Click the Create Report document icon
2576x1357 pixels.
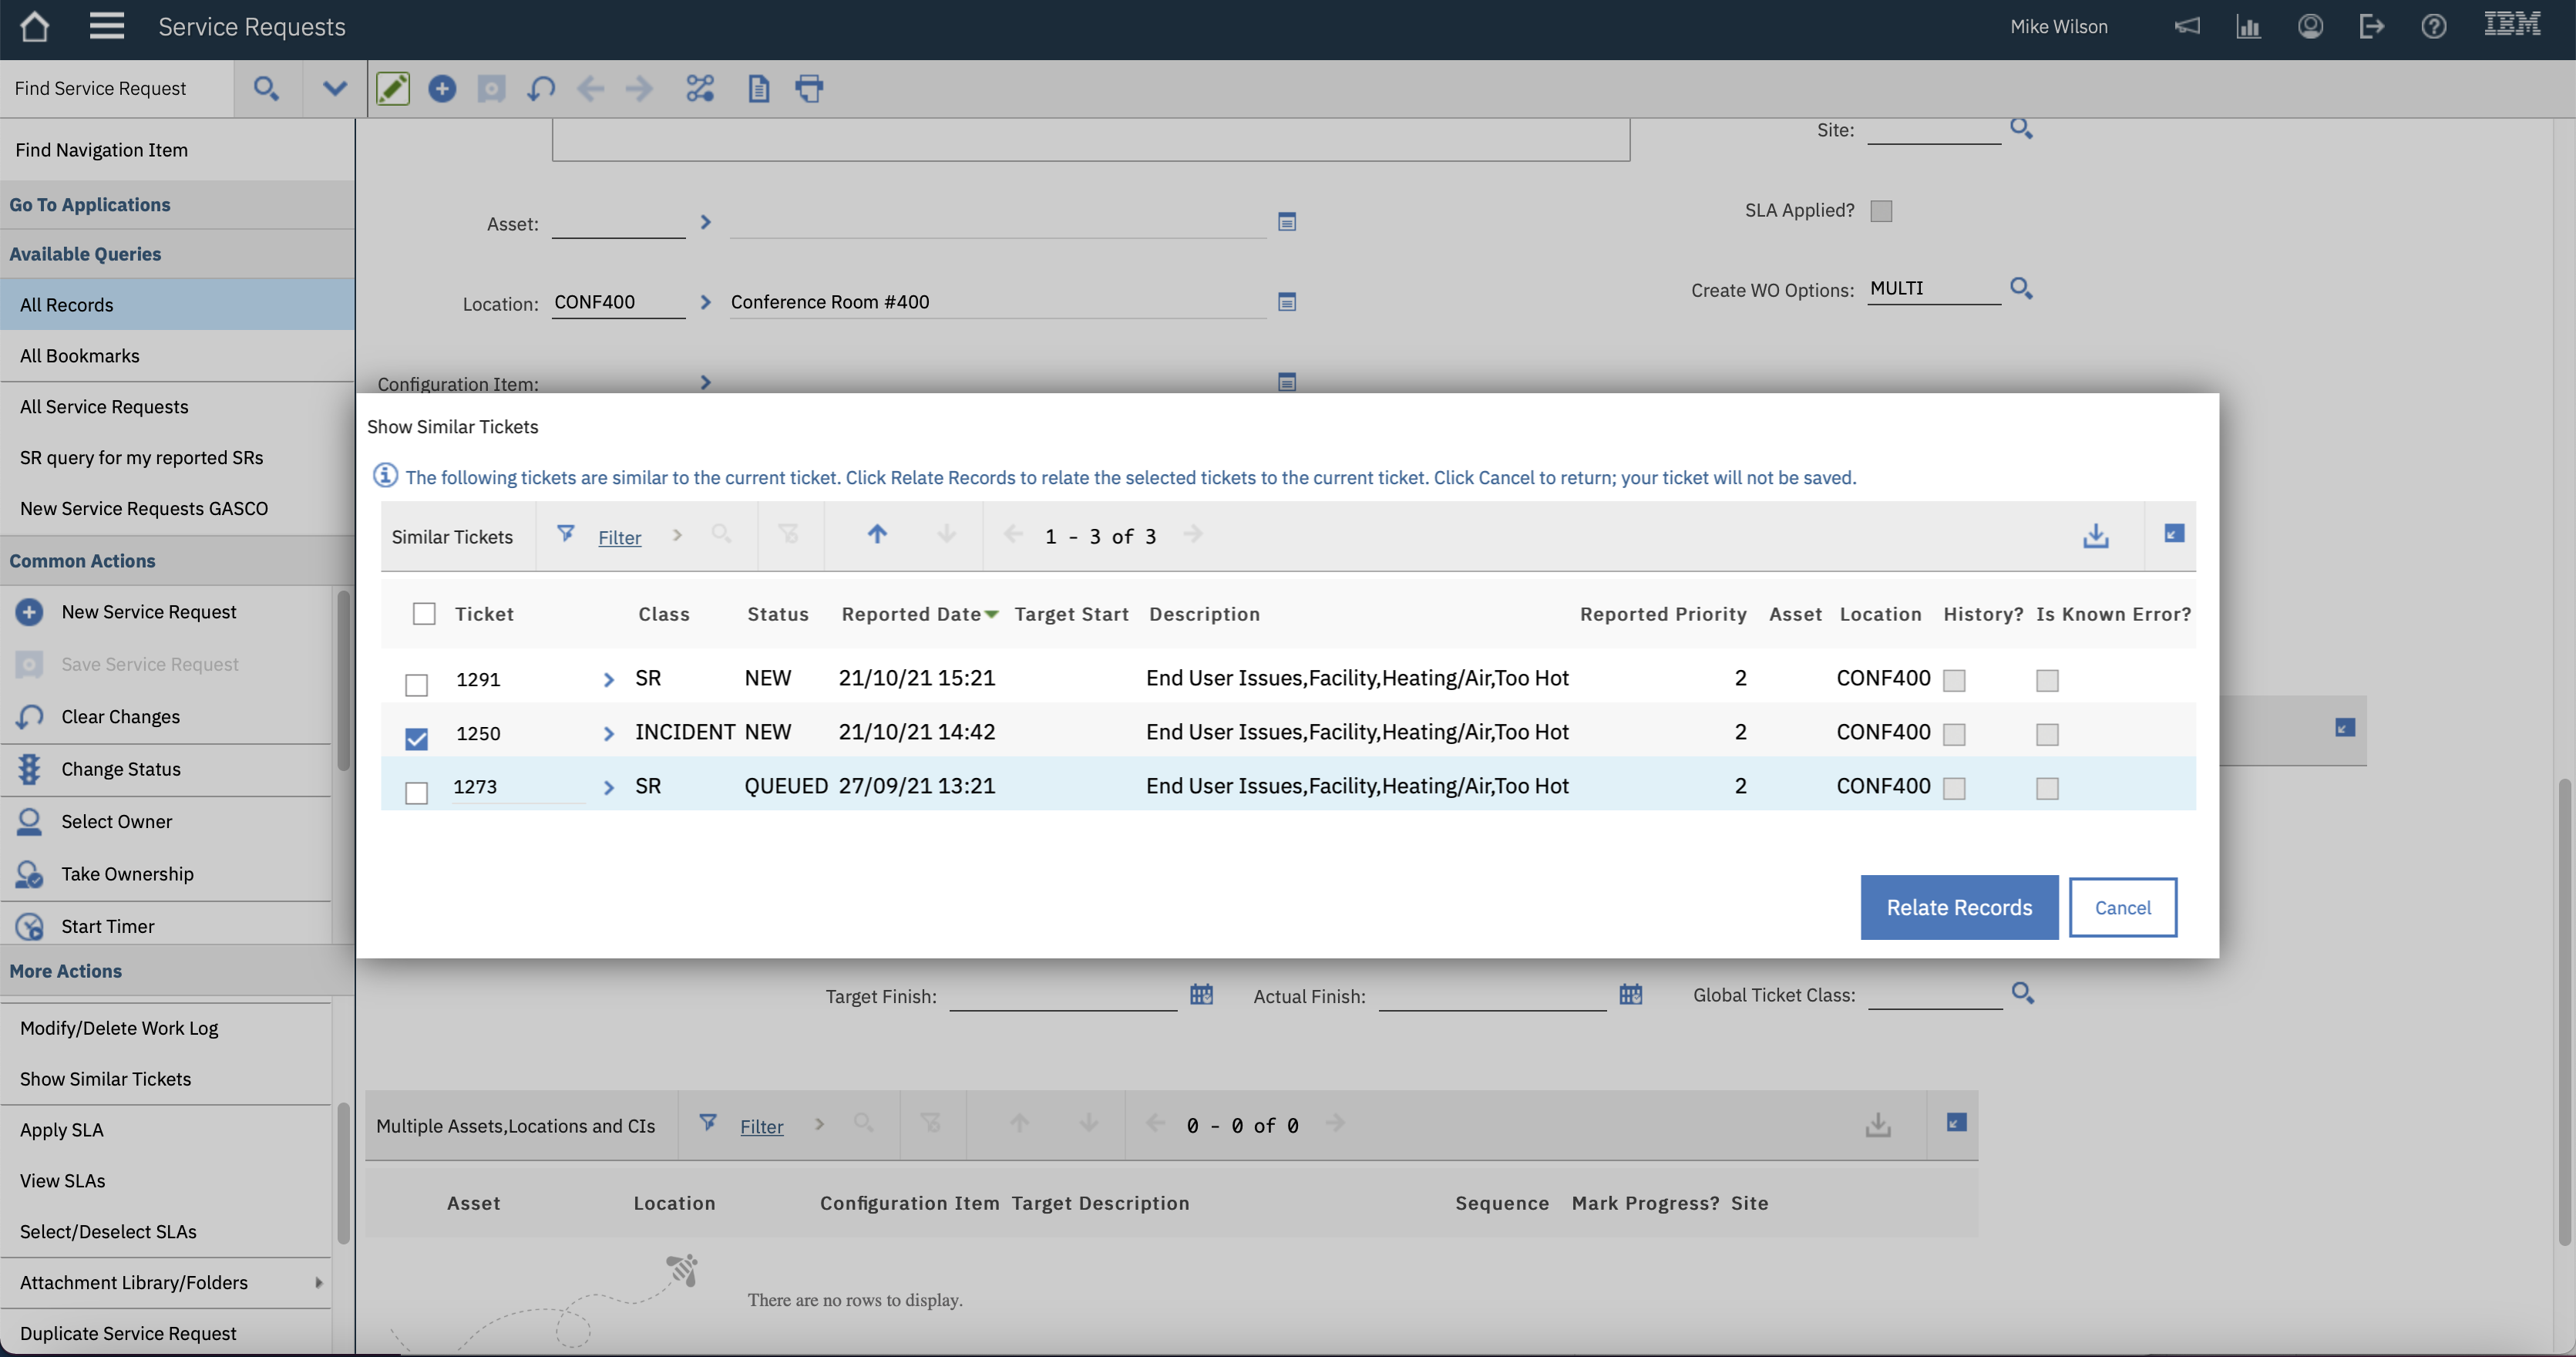pos(758,89)
